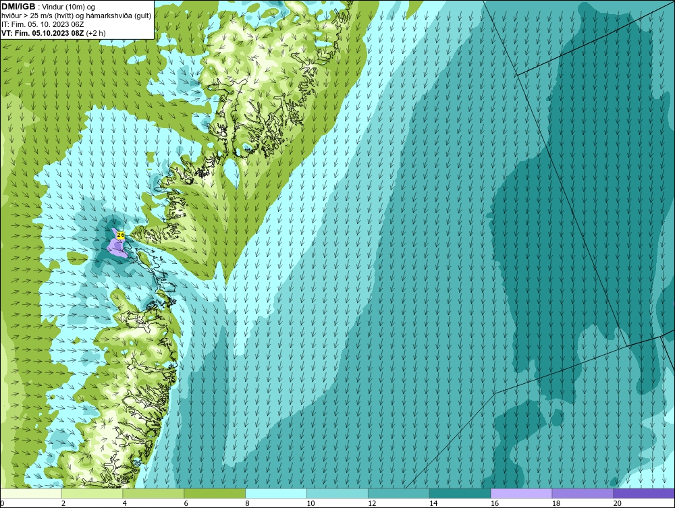Click the 'IT: Fim. 05. 10. 2023 06Z' line

coord(43,24)
